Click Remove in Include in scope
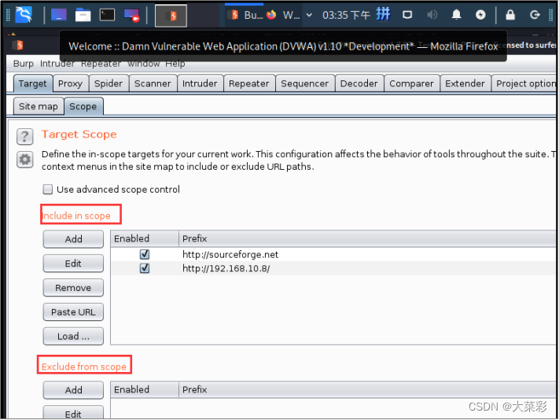 73,288
